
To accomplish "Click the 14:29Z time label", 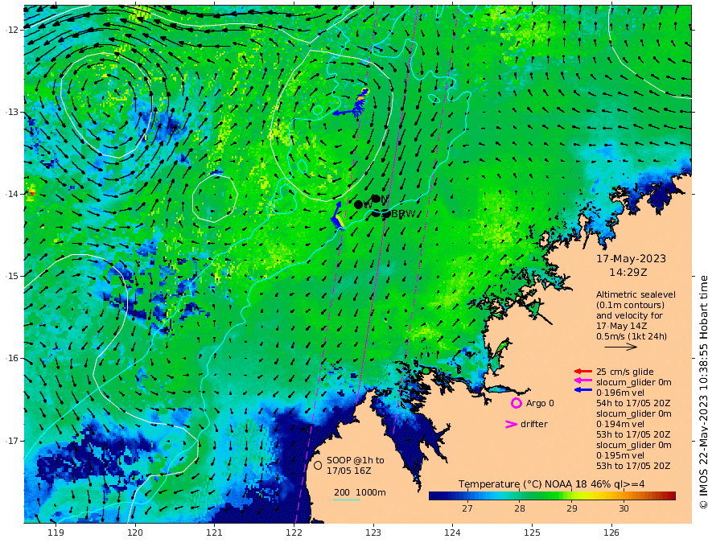I will coord(628,273).
